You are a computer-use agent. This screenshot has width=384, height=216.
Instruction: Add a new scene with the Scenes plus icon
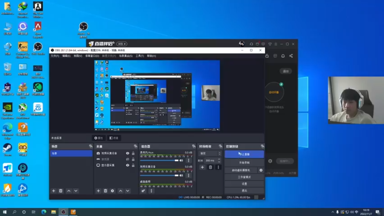[54, 191]
